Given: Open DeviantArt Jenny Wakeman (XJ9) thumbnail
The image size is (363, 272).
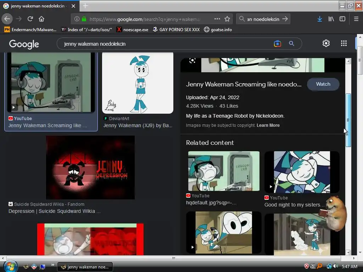Looking at the screenshot, I should (x=138, y=83).
